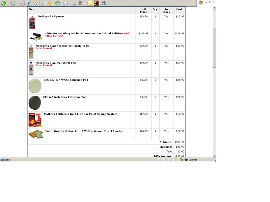Click the Mothers FX Synwax product image
Image resolution: width=270 pixels, height=202 pixels.
point(32,23)
